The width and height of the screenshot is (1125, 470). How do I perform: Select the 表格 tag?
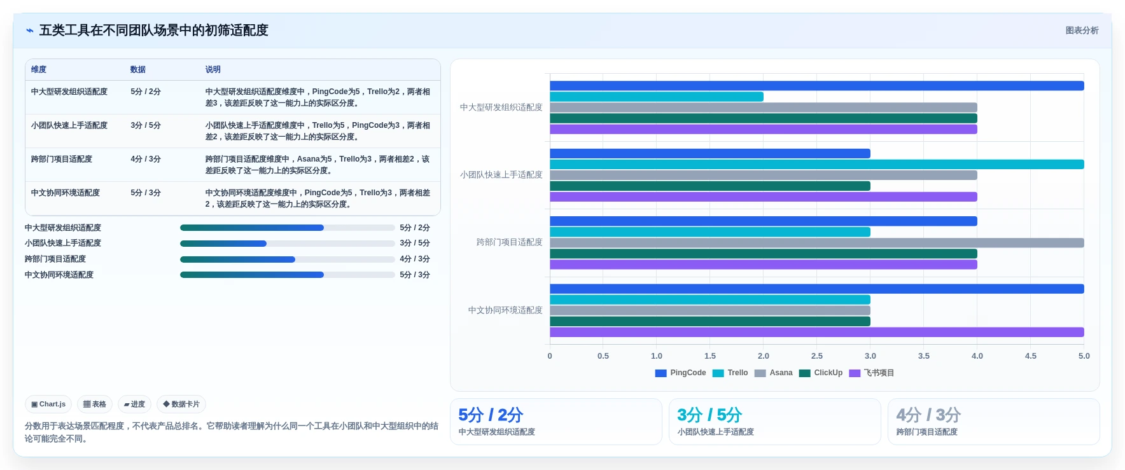pos(95,404)
